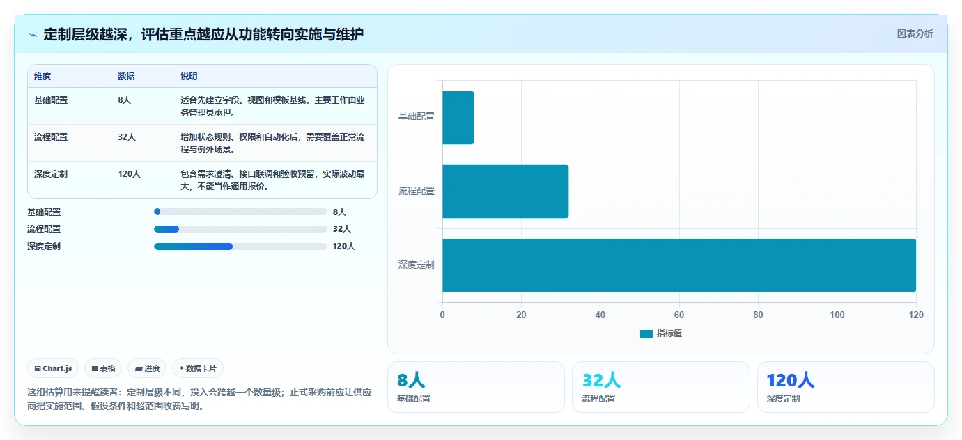Click the 深度定制 chart axis label
962x440 pixels.
click(416, 265)
